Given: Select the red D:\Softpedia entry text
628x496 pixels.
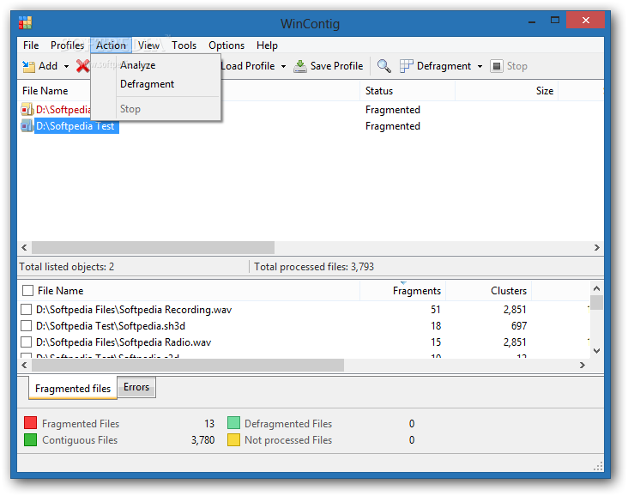Looking at the screenshot, I should tap(63, 109).
